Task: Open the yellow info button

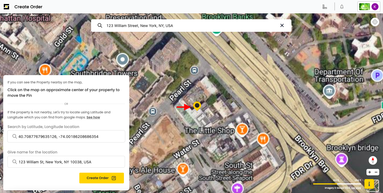Action: (369, 184)
